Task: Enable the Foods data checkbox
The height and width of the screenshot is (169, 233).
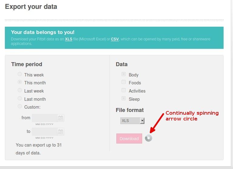Action: coord(124,82)
